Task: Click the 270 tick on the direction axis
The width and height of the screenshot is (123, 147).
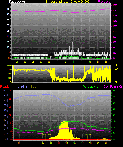Action: point(10,70)
